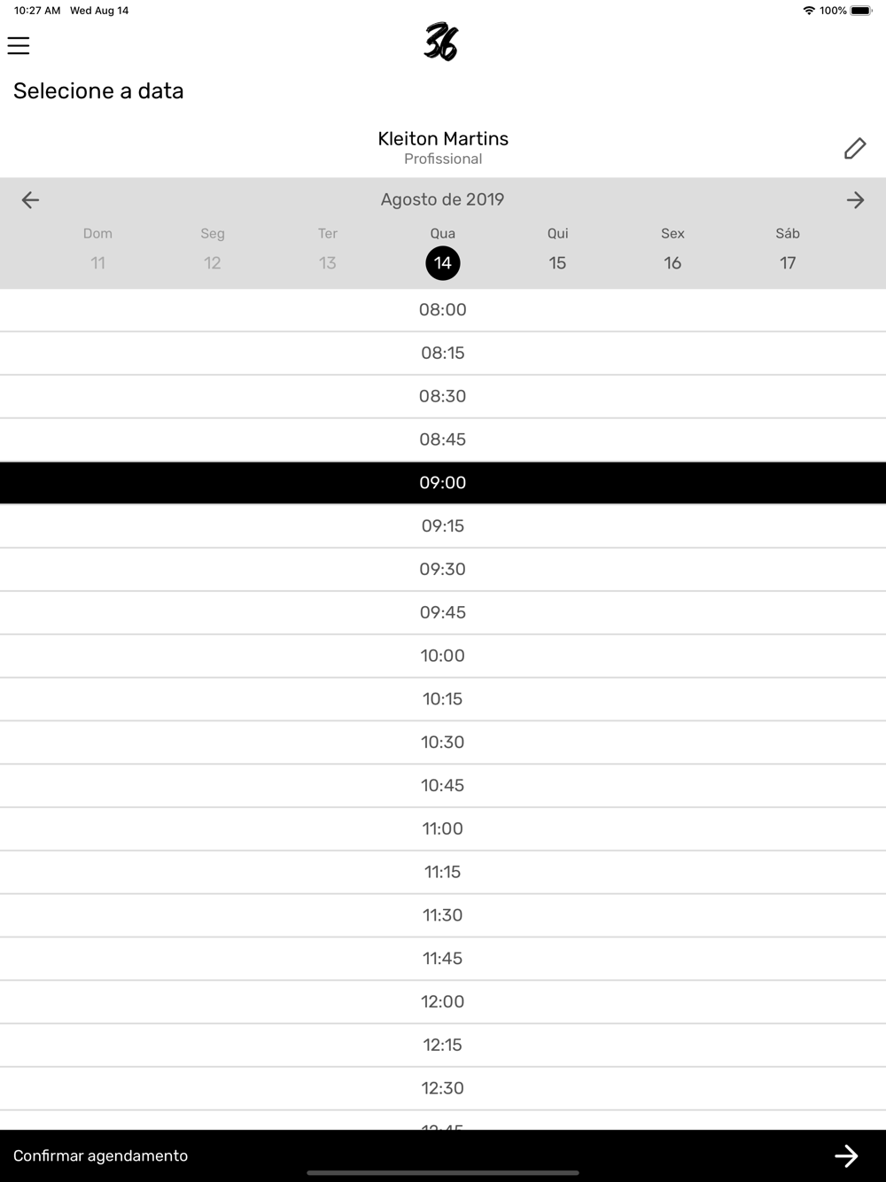Select the 09:45 time slot
The width and height of the screenshot is (886, 1182).
tap(443, 612)
